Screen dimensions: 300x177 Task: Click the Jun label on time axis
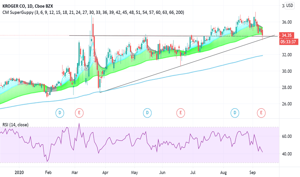pos(162,172)
